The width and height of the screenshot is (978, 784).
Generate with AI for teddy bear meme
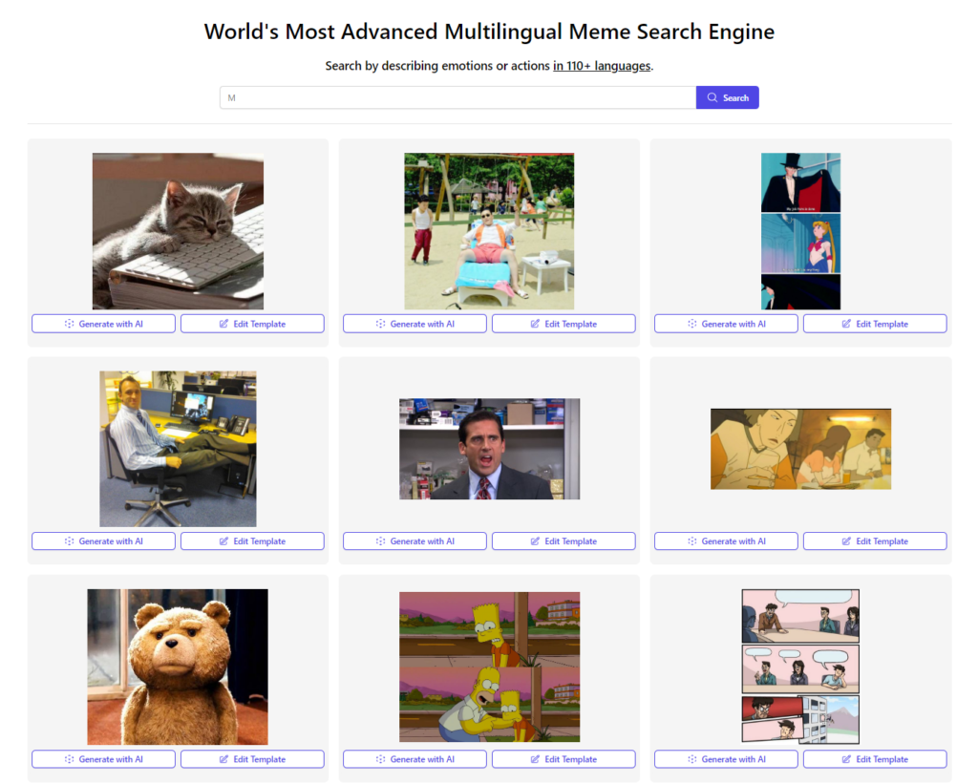pyautogui.click(x=103, y=759)
